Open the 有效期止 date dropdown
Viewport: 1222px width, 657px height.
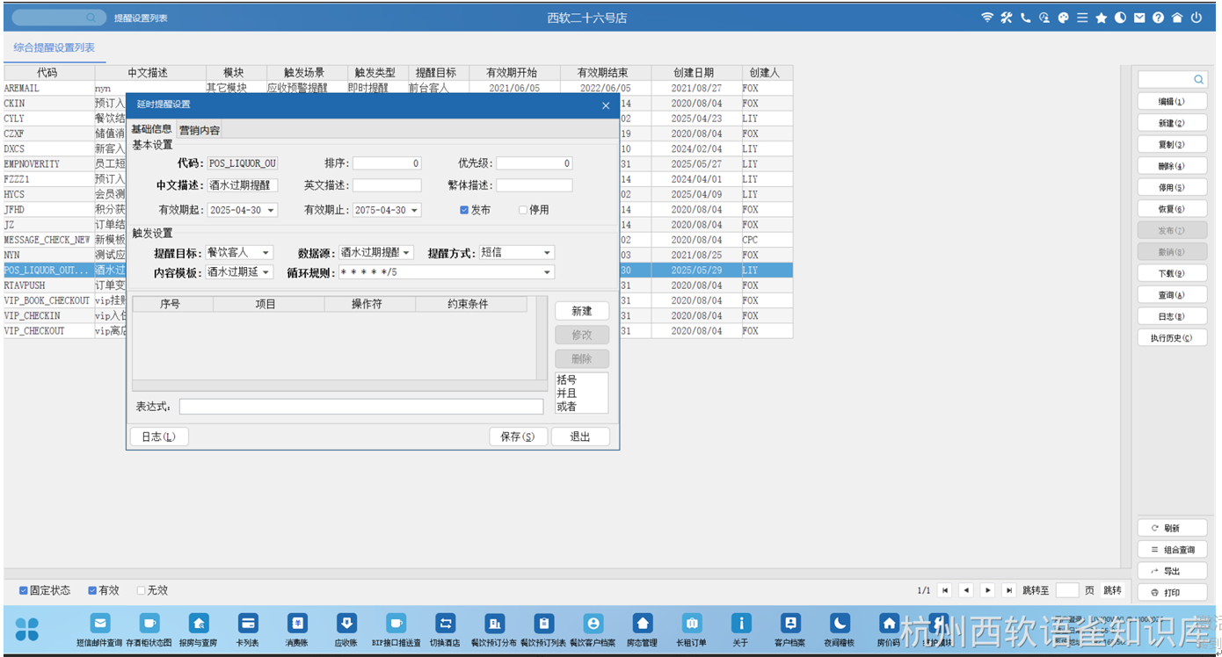click(x=415, y=211)
